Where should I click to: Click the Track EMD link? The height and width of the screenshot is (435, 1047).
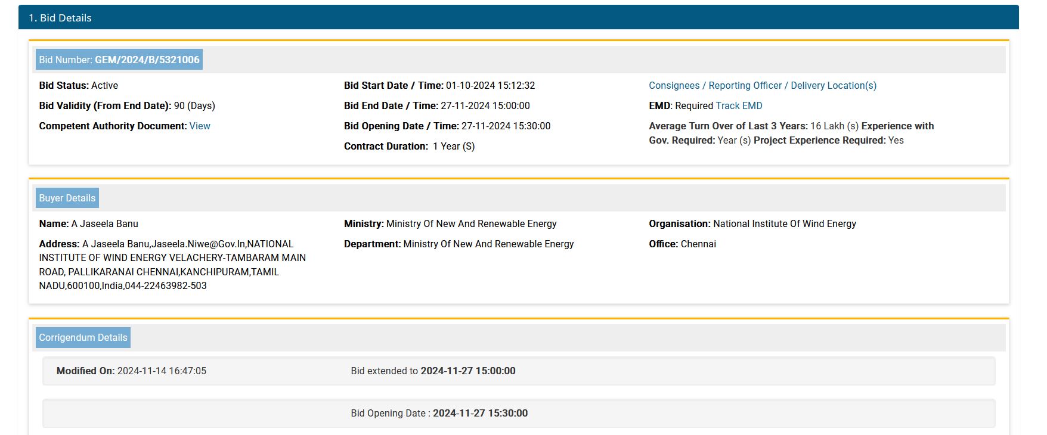739,106
